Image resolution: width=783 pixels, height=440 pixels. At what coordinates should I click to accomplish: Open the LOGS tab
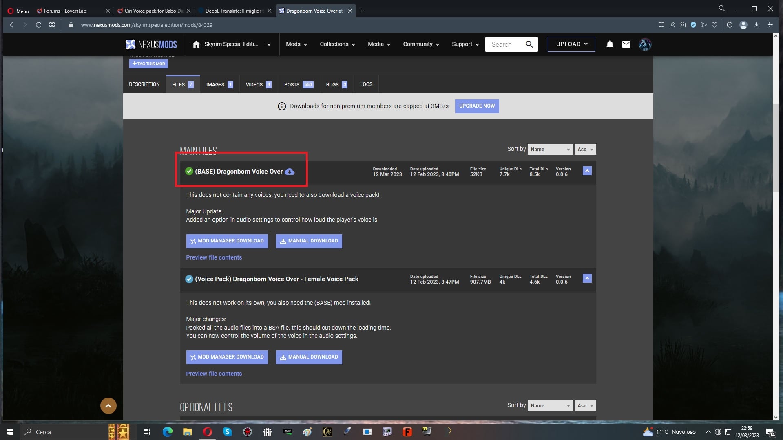[x=366, y=84]
